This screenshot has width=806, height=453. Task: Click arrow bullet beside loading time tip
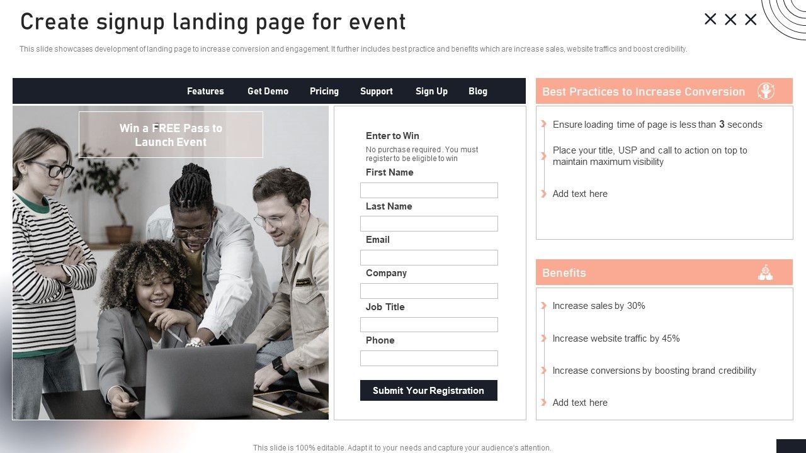click(544, 124)
